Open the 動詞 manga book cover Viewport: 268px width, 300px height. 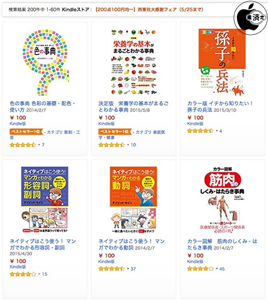[134, 200]
